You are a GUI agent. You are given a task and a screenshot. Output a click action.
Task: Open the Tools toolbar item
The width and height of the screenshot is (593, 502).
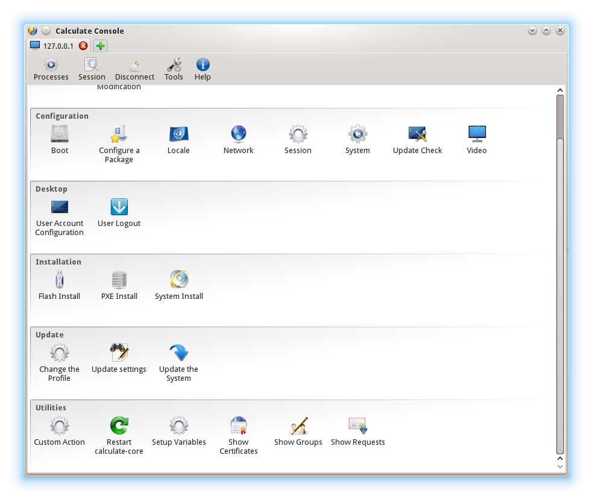(174, 69)
